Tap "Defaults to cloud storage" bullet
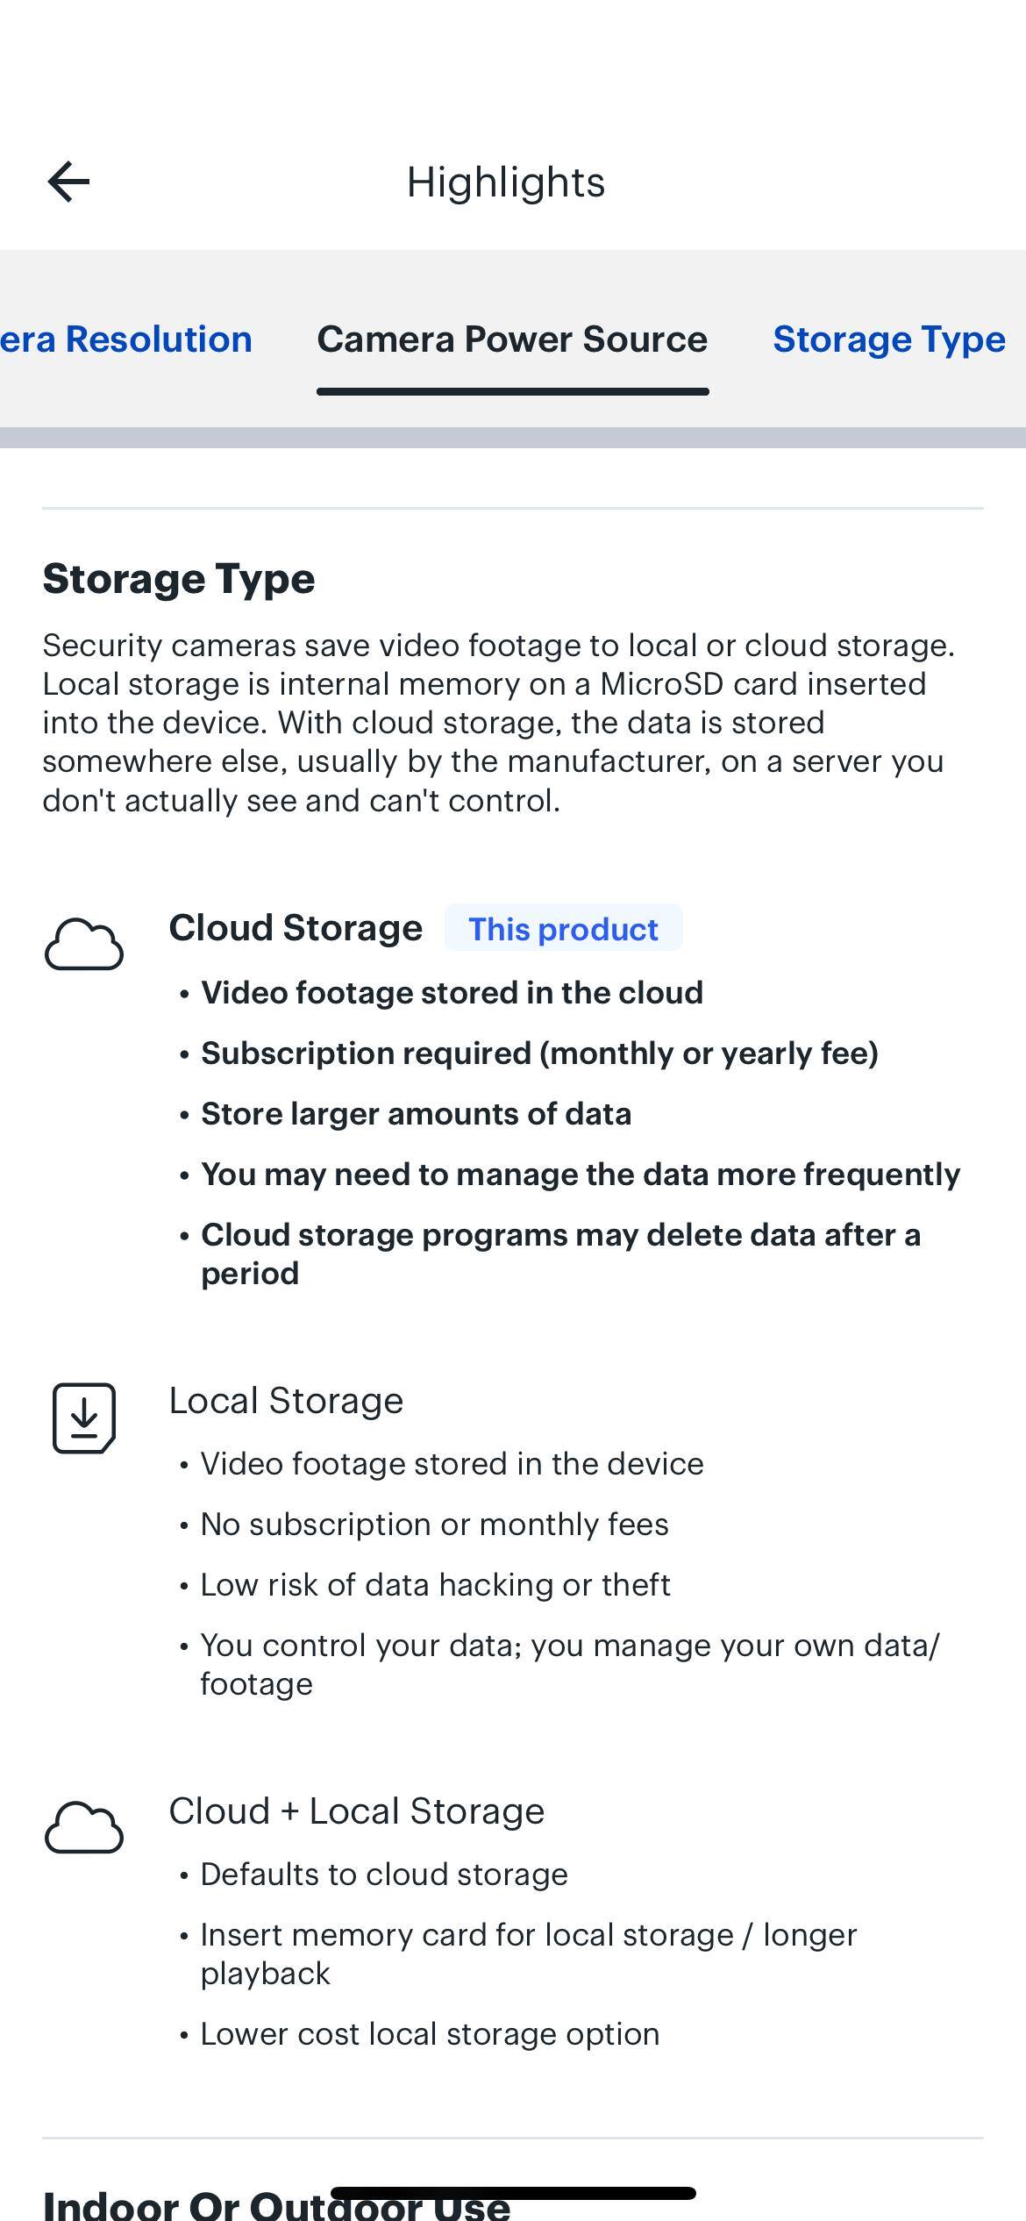The image size is (1026, 2221). pos(384,1875)
